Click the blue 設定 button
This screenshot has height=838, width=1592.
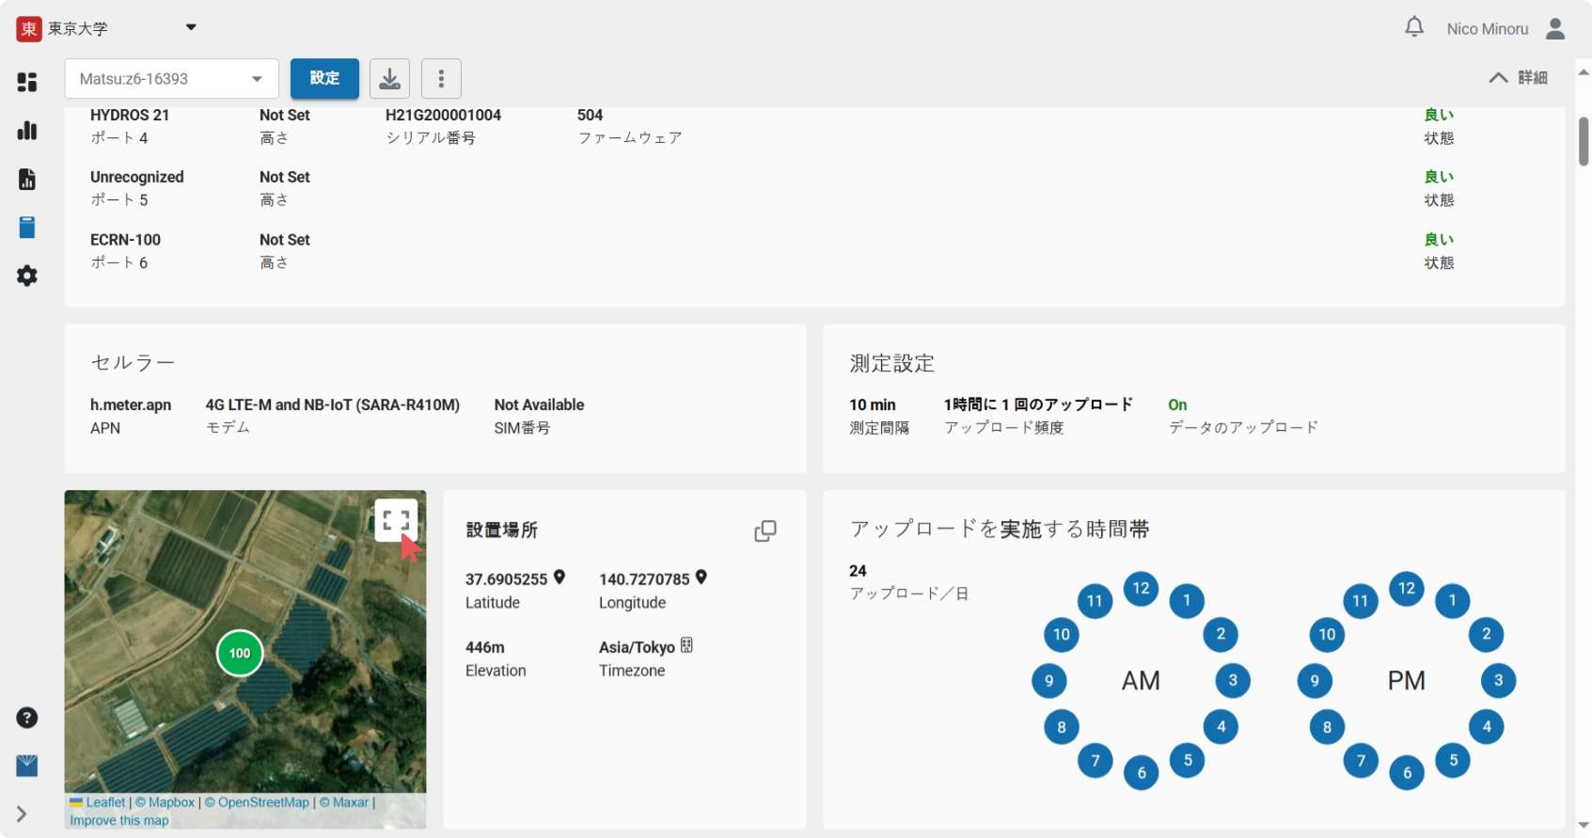324,78
